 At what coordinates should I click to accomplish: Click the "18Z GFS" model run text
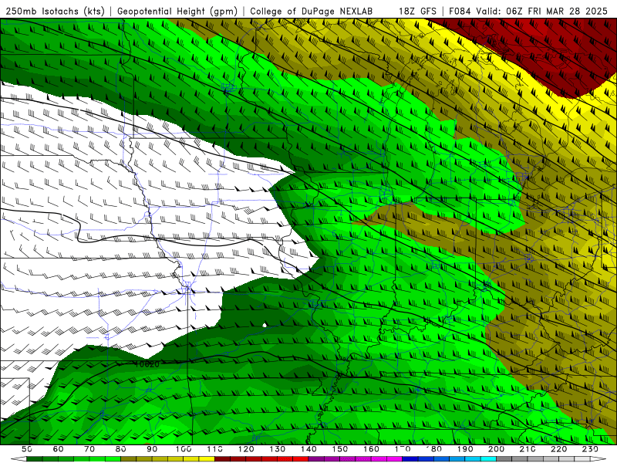point(417,11)
